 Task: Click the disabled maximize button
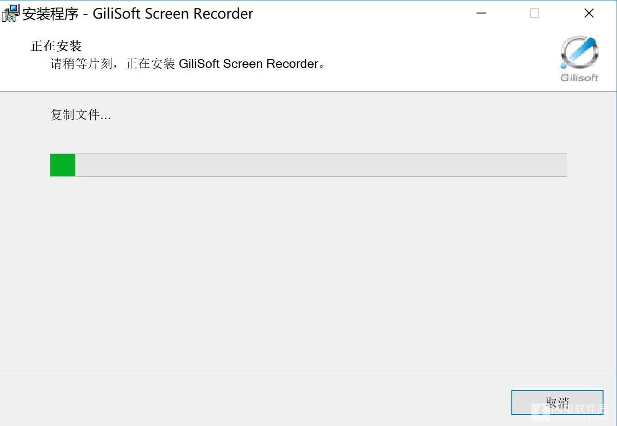pos(535,13)
